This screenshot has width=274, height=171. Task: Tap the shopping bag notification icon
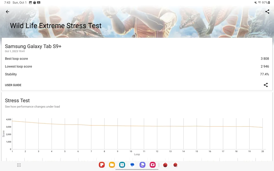(35, 3)
